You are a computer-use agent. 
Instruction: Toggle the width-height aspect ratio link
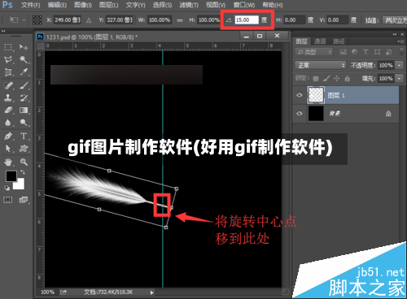pos(180,20)
